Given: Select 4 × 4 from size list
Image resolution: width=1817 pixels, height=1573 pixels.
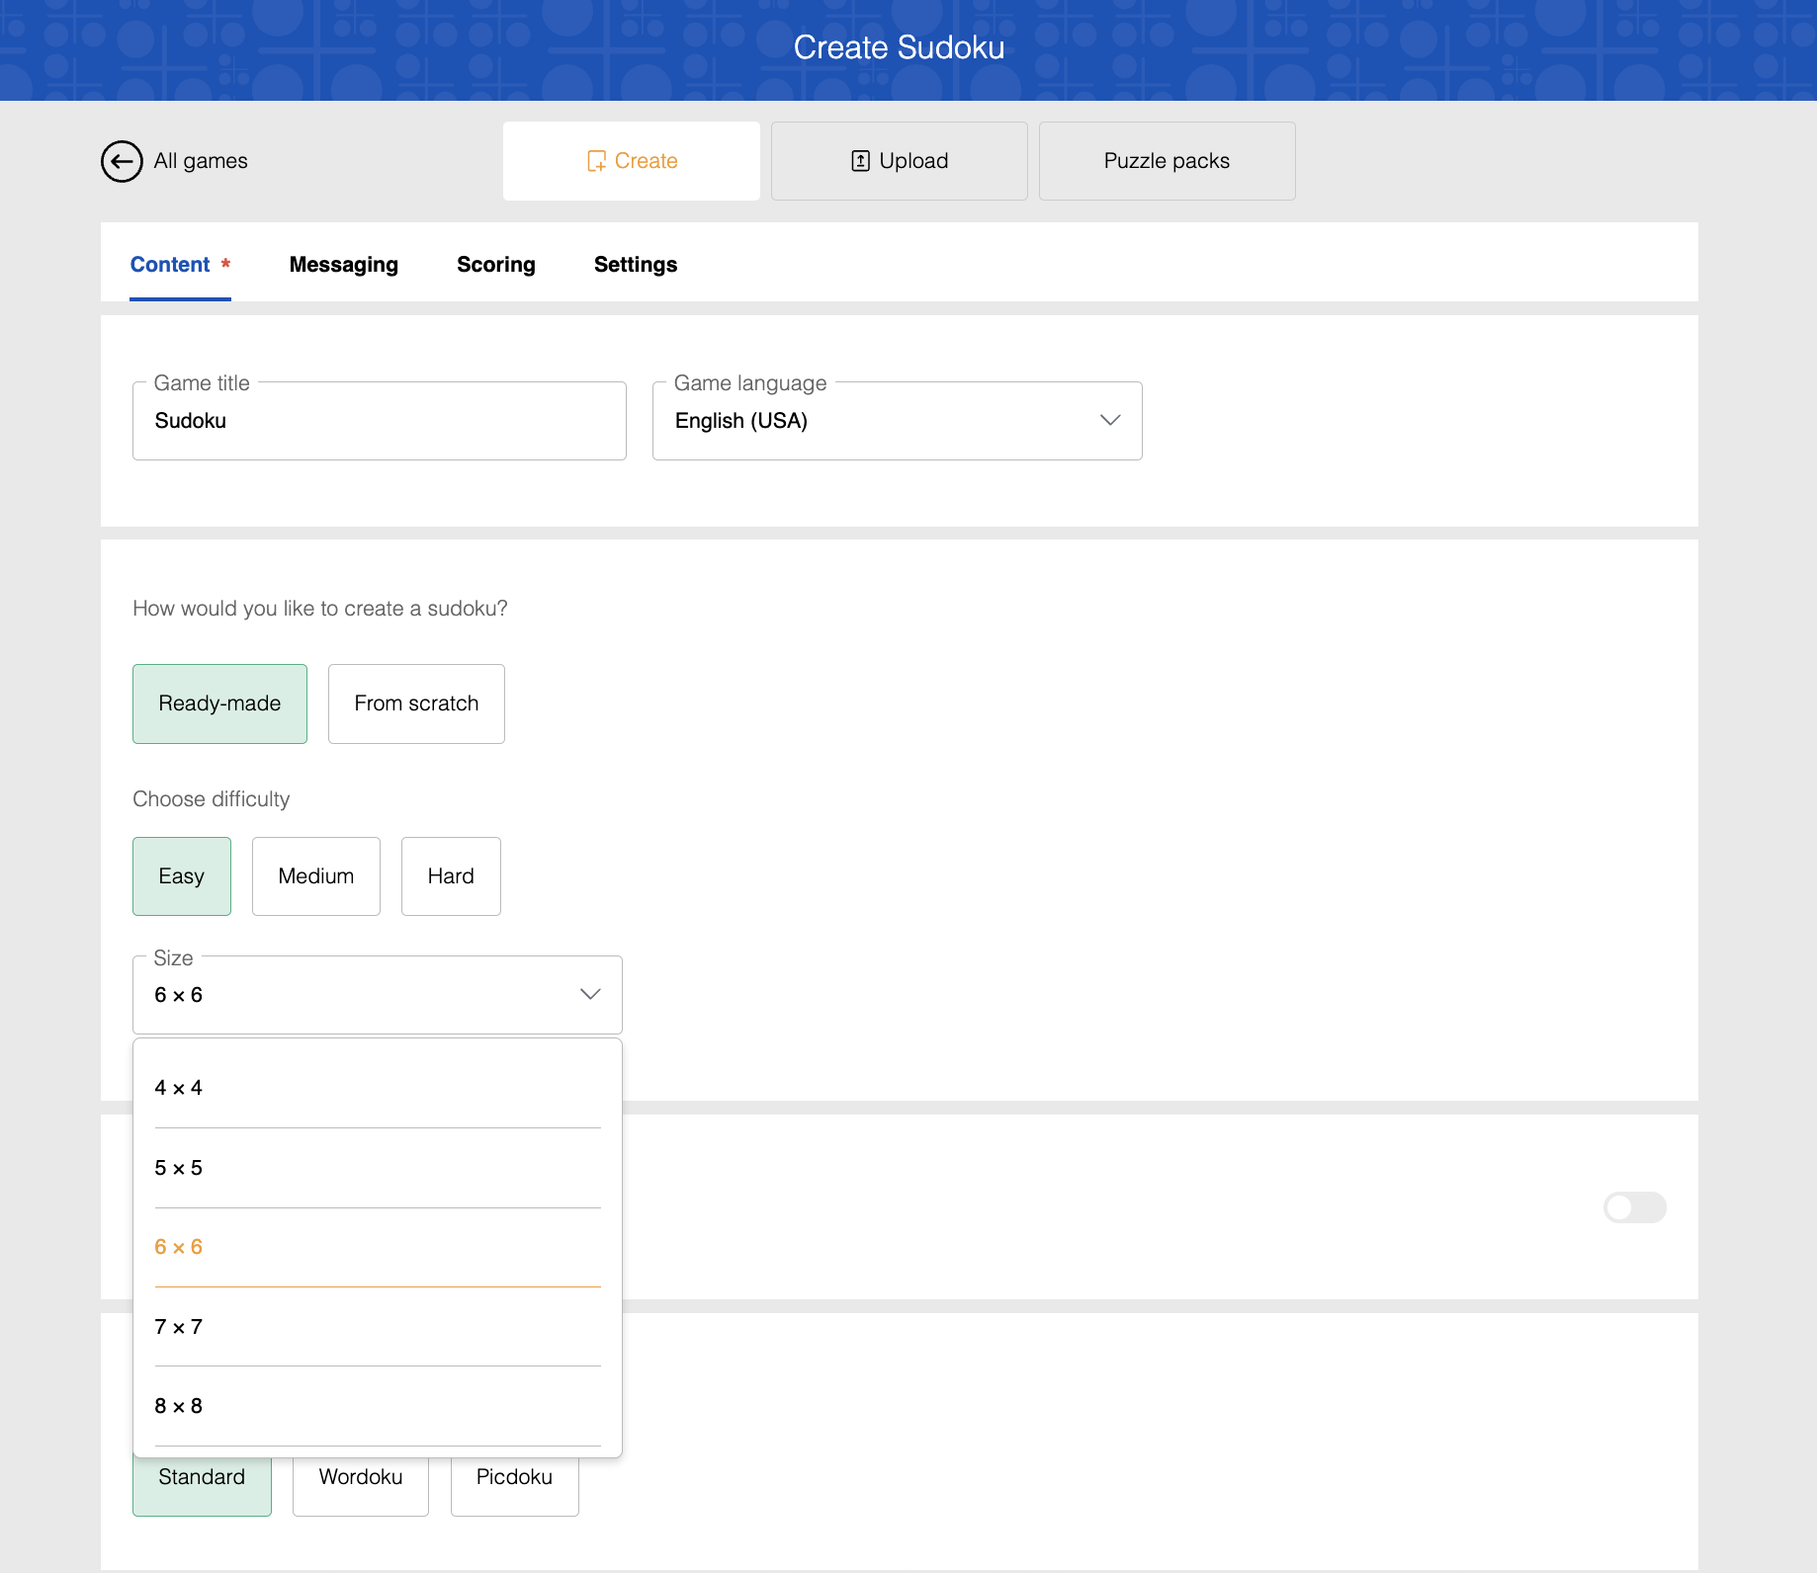Looking at the screenshot, I should 377,1088.
